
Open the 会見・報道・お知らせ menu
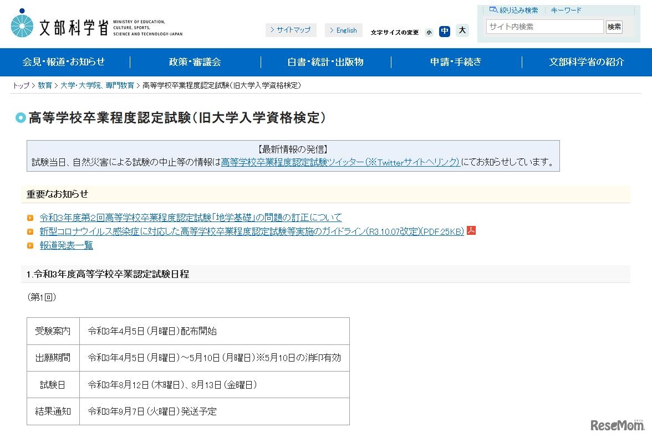coord(63,62)
